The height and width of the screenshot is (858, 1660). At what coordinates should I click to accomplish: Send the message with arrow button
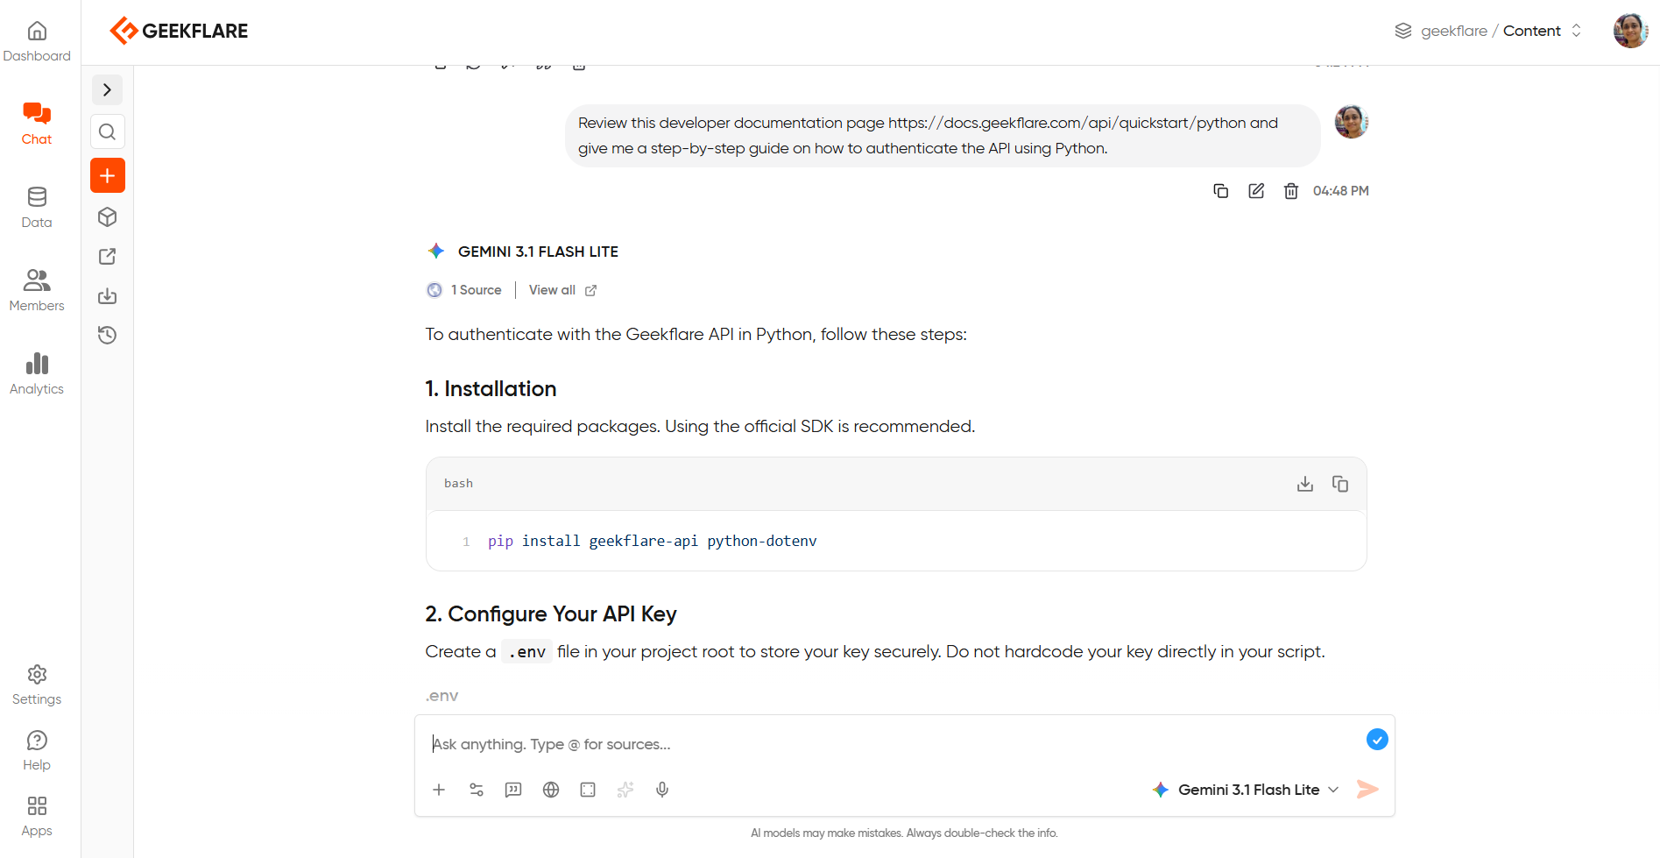[x=1367, y=790]
